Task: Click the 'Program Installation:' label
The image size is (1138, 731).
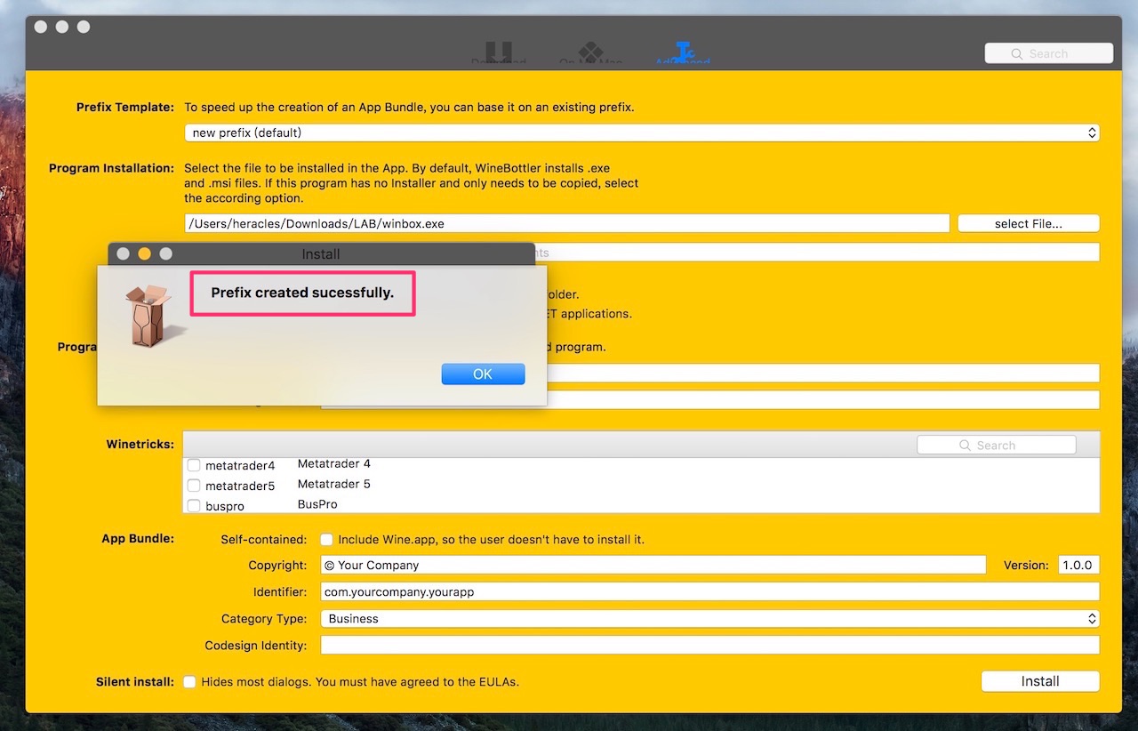Action: click(112, 168)
